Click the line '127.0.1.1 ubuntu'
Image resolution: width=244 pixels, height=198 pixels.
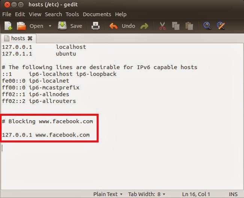(39, 54)
